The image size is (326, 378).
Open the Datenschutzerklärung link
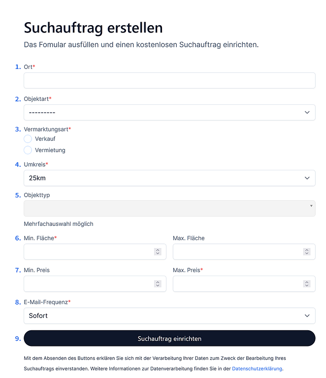click(x=257, y=368)
